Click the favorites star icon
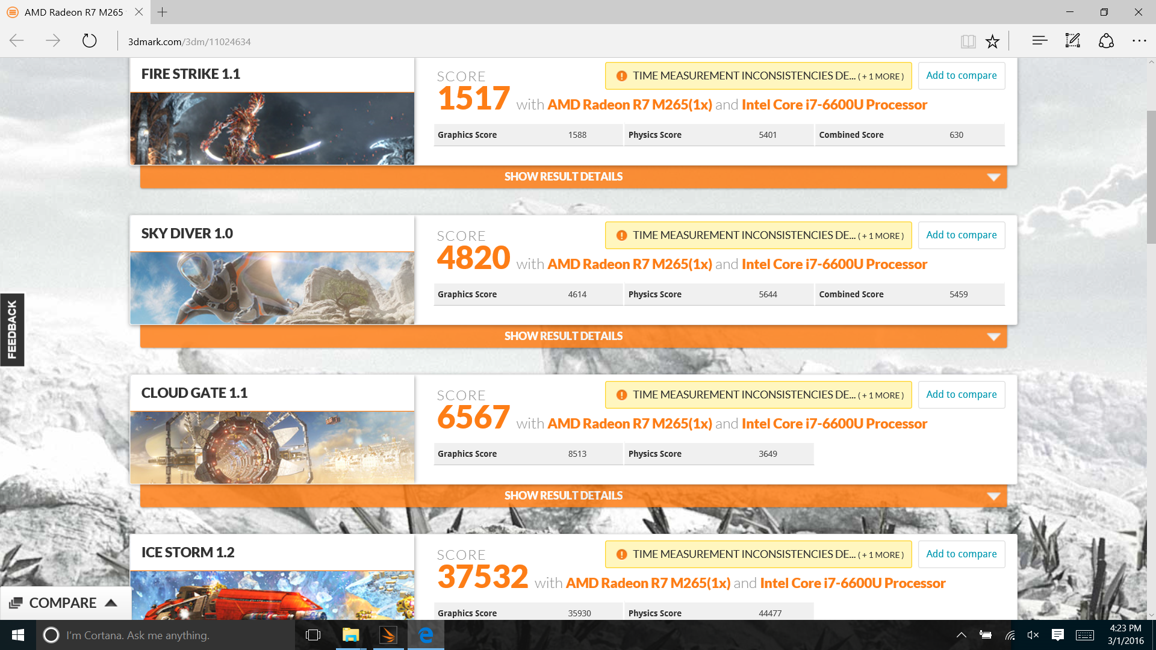Screen dimensions: 1156x650 (x=992, y=41)
